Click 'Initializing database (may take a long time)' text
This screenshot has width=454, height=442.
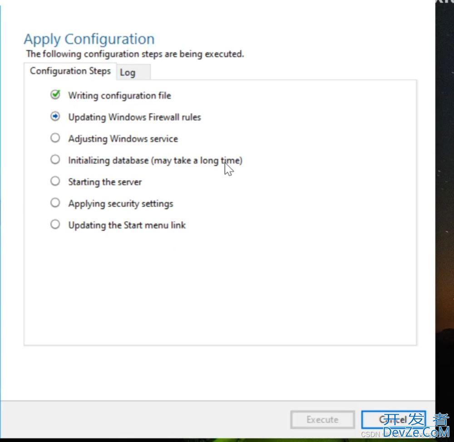tap(155, 160)
